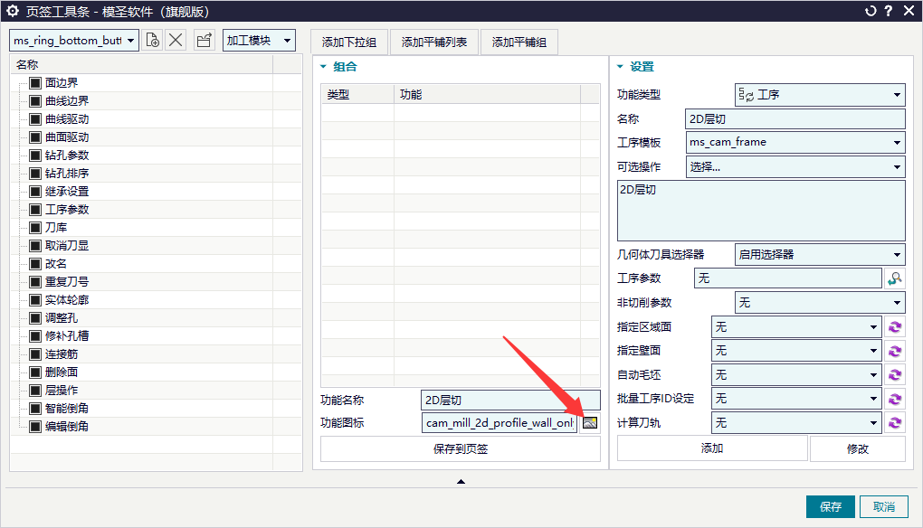Click the 添加平铺列表 tab button

click(x=434, y=42)
